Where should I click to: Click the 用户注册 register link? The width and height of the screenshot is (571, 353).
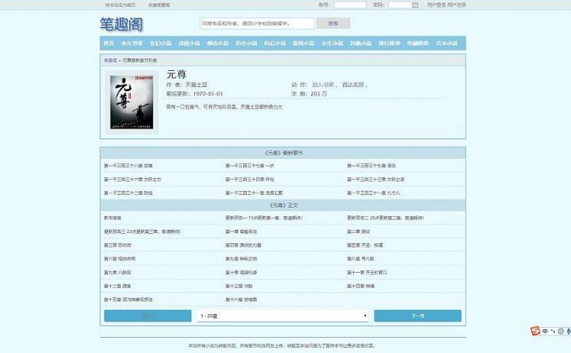(x=457, y=5)
